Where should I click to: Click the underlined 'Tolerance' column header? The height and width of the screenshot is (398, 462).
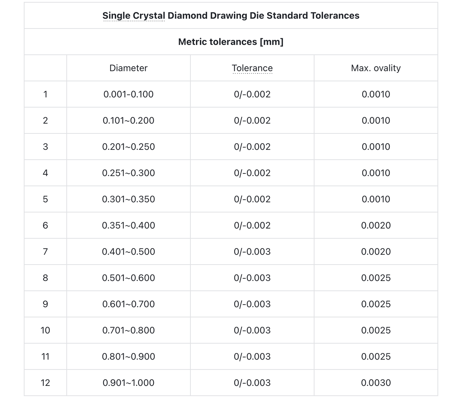252,68
